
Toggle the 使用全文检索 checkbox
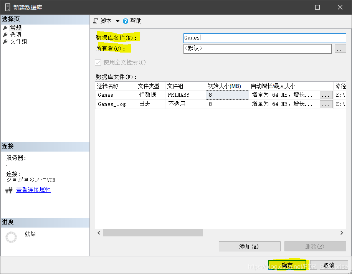click(x=98, y=63)
